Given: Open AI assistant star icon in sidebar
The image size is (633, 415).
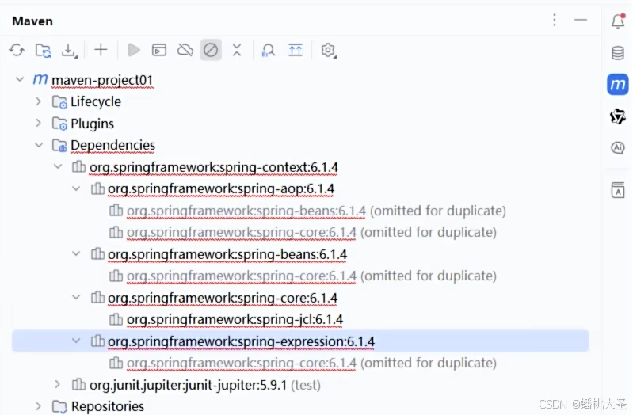Looking at the screenshot, I should pyautogui.click(x=618, y=116).
